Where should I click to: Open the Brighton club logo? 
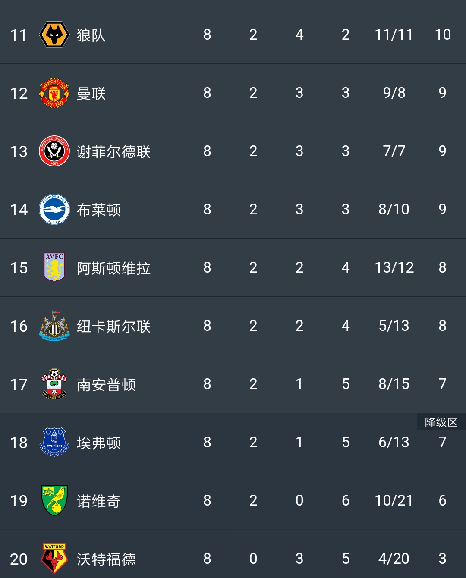tap(54, 209)
